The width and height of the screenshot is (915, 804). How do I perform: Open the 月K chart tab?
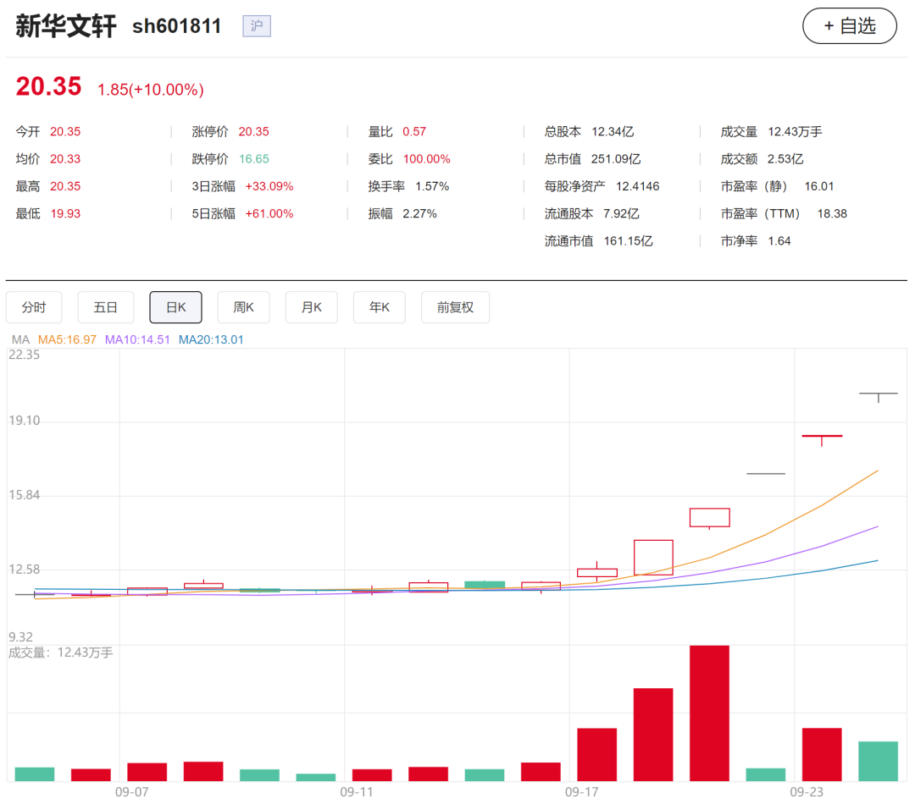312,307
